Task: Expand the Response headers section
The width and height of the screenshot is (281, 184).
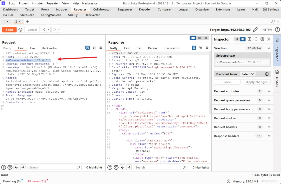Action: (269, 136)
